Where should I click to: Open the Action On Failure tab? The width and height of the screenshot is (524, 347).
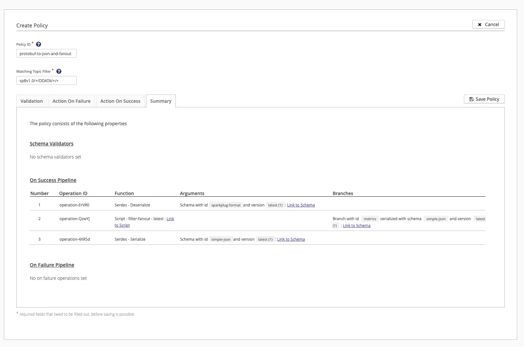click(x=71, y=101)
